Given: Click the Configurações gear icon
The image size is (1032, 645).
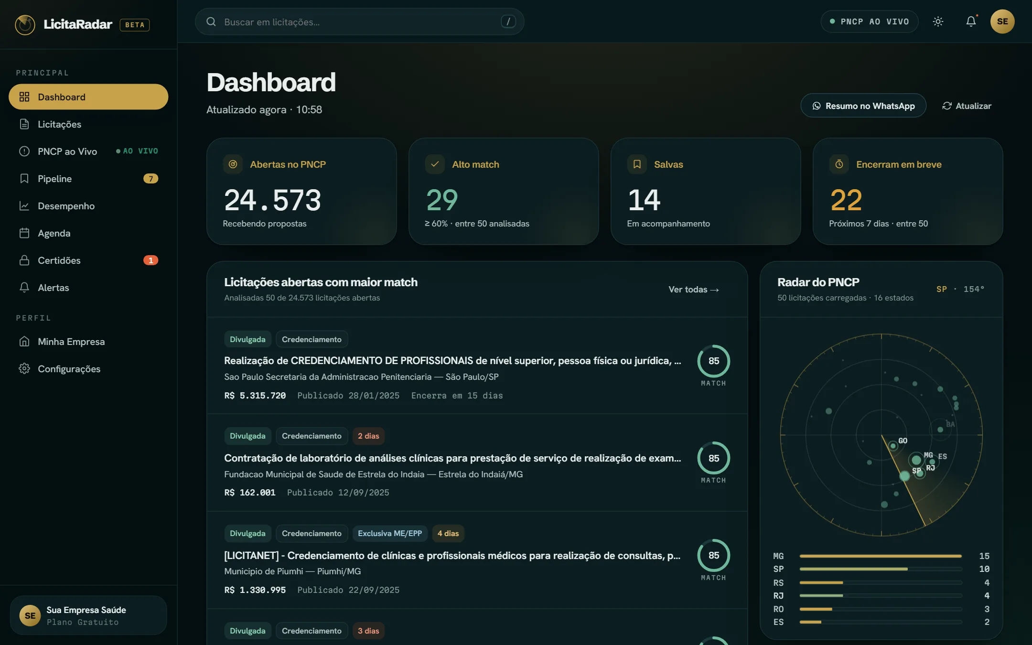Looking at the screenshot, I should pyautogui.click(x=24, y=369).
